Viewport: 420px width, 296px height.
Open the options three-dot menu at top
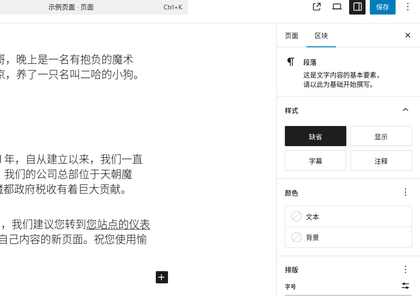407,7
